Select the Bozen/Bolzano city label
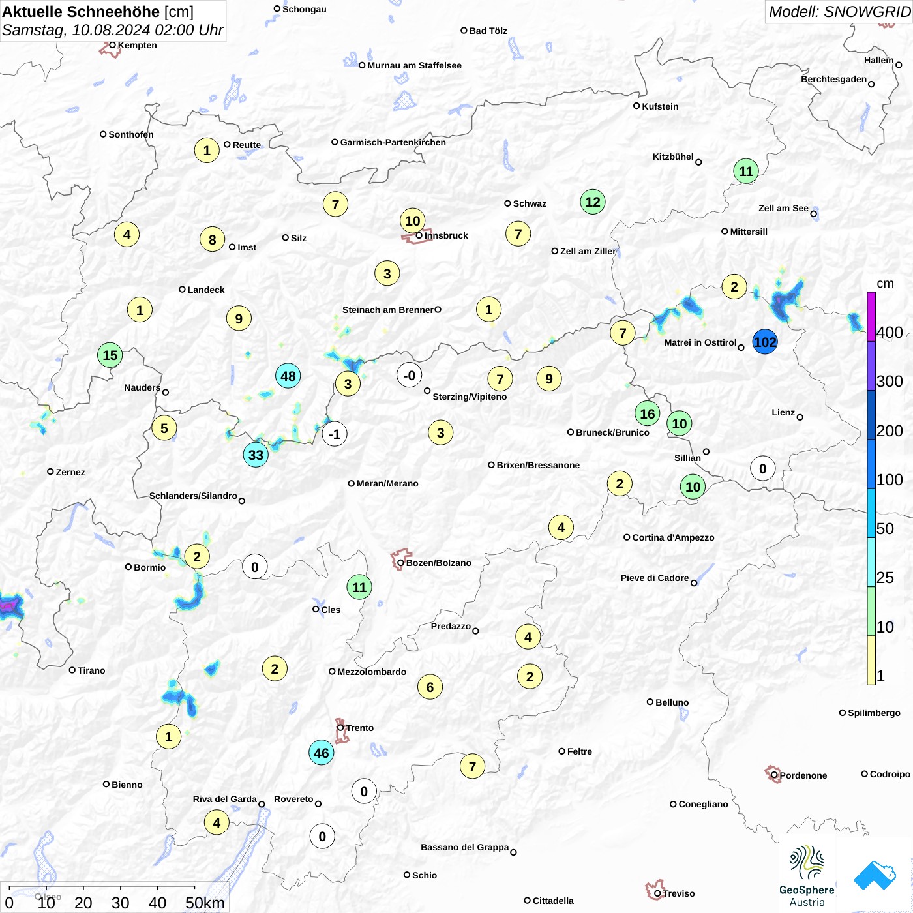Image resolution: width=913 pixels, height=913 pixels. click(x=439, y=563)
